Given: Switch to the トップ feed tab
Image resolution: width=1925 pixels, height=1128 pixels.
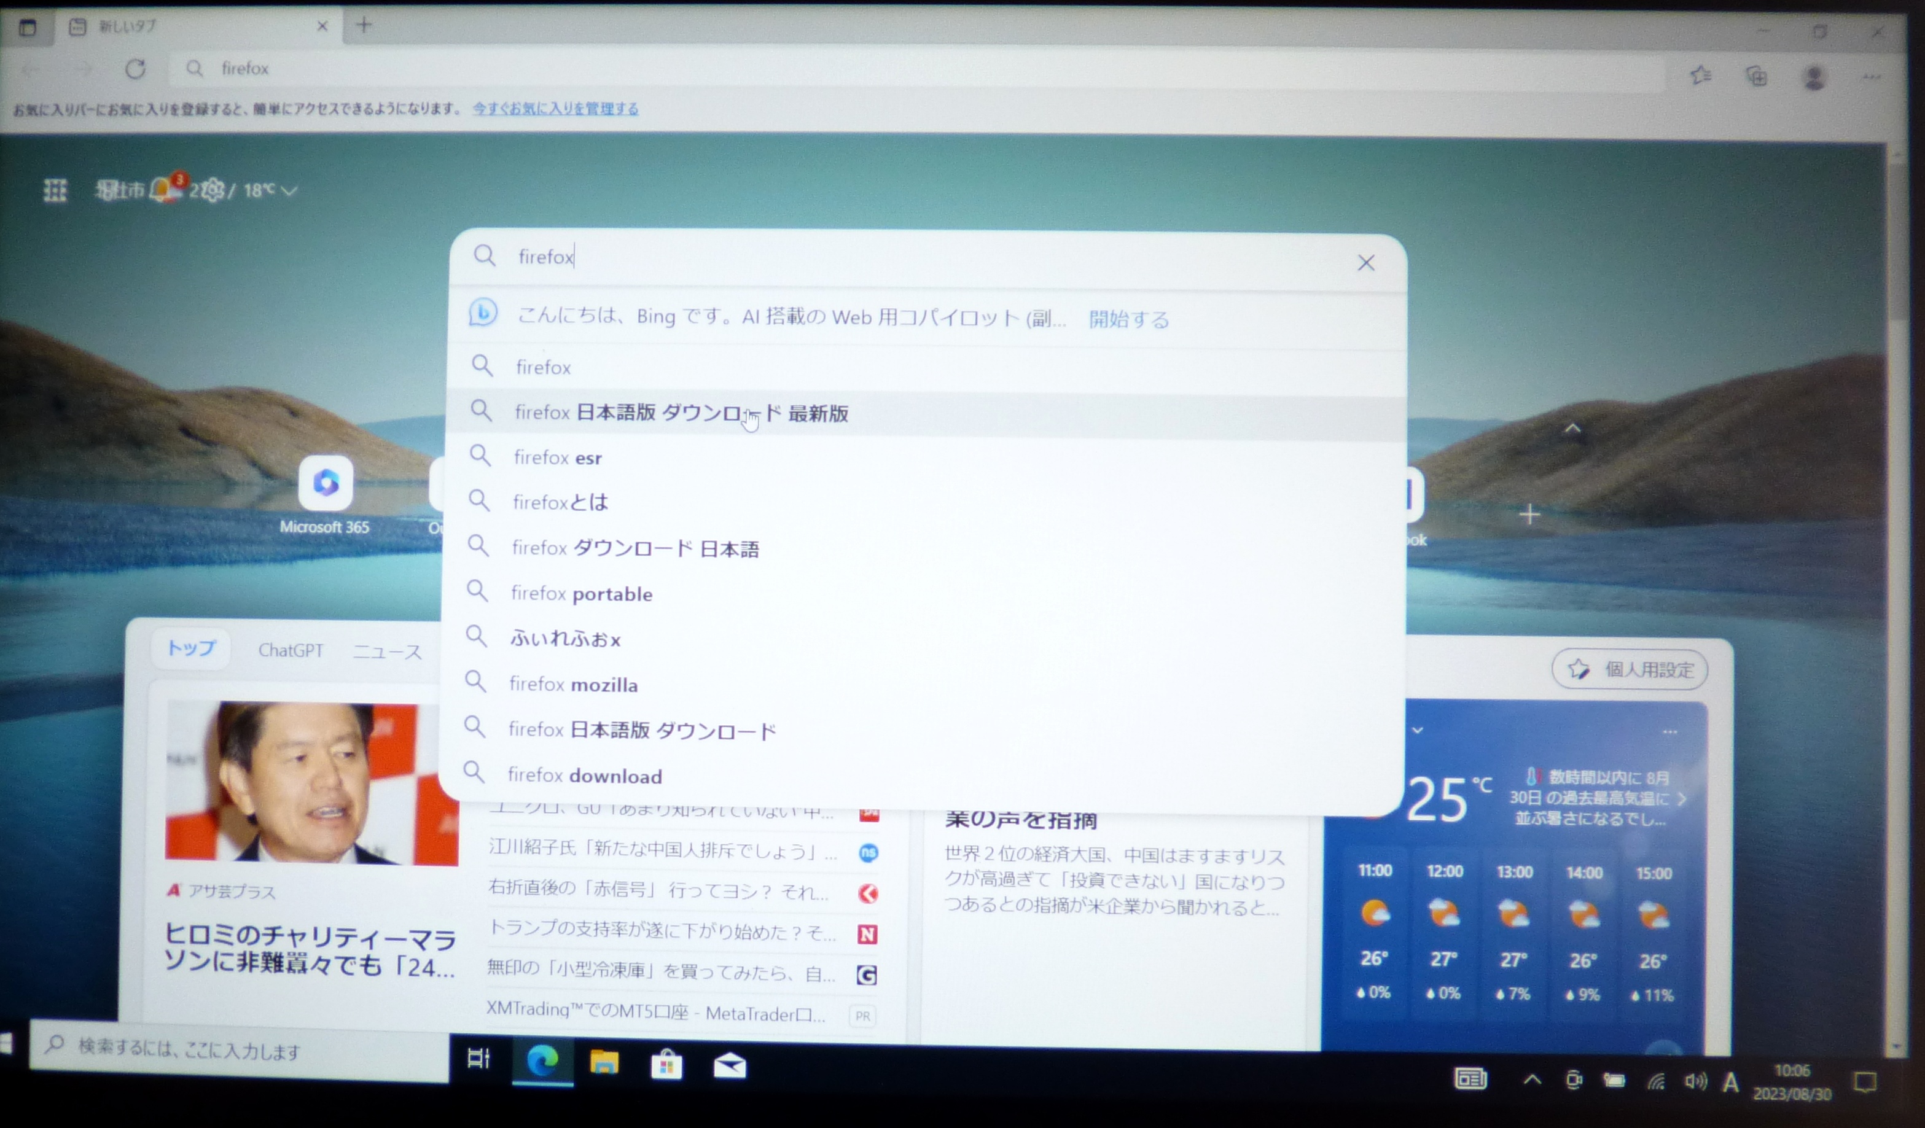Looking at the screenshot, I should click(191, 648).
